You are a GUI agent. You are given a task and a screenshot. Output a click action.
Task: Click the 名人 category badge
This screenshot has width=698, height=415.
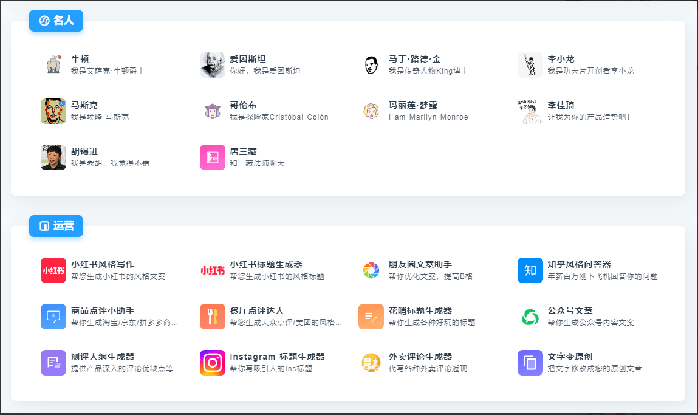tap(56, 20)
